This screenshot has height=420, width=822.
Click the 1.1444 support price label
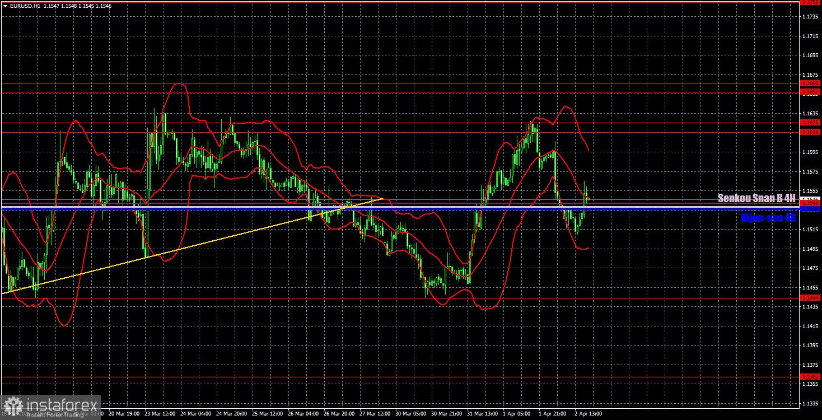point(810,298)
